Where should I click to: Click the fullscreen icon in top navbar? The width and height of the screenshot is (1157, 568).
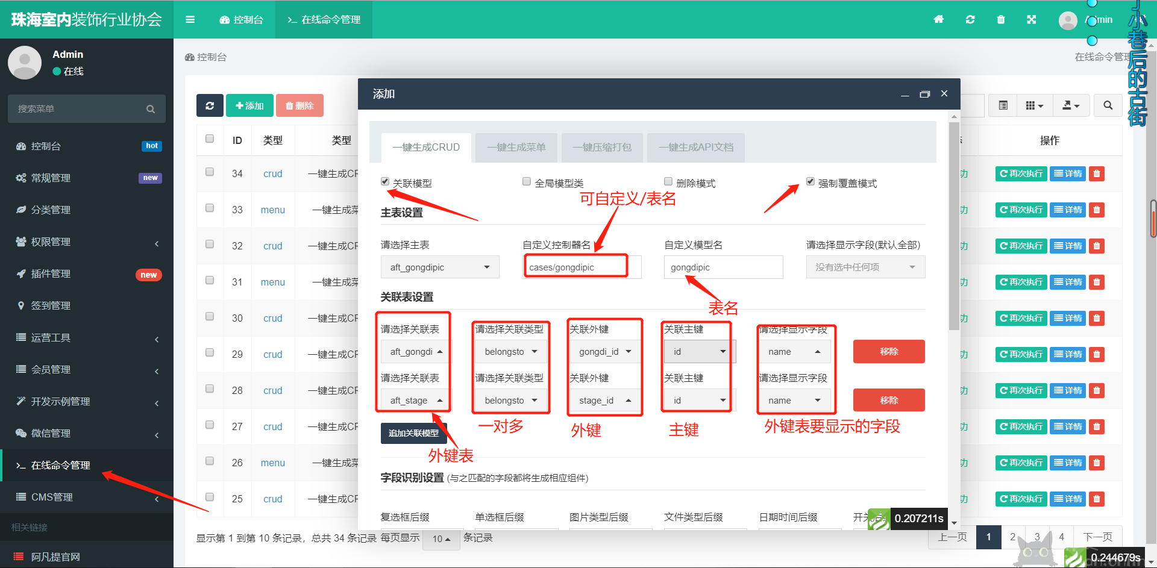click(1032, 19)
